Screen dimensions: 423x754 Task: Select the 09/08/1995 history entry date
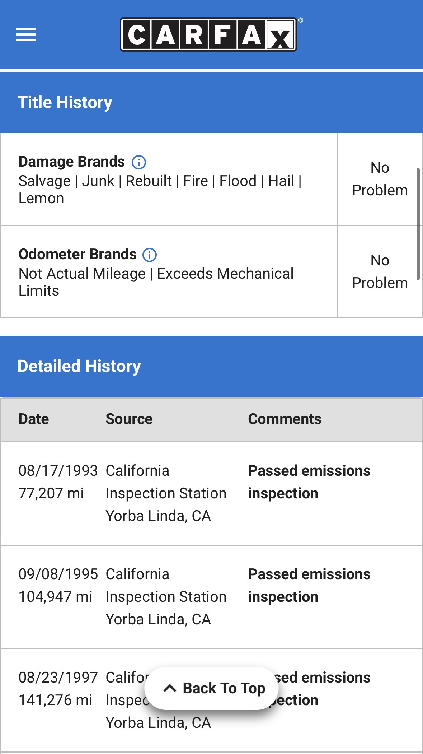point(58,574)
